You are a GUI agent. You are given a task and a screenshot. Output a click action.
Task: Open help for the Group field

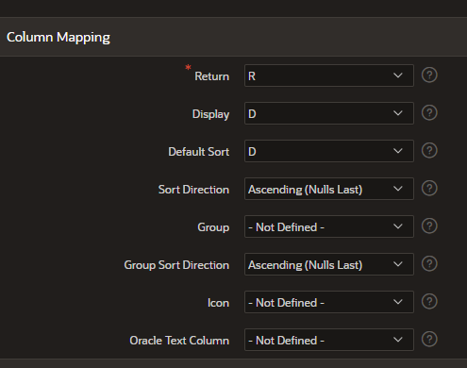pos(429,226)
